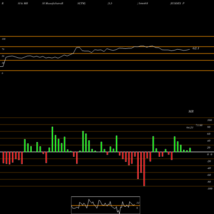Viewport: 214px width, 214px height.
Task: Click the '50' level label on RSI axis
Action: coord(3,56)
